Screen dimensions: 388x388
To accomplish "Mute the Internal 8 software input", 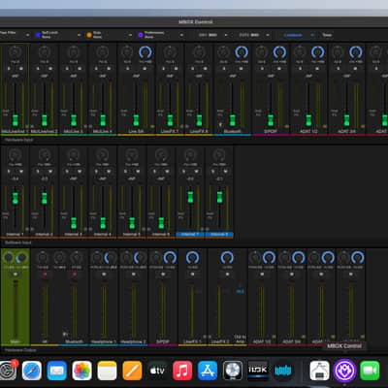I will 225,172.
